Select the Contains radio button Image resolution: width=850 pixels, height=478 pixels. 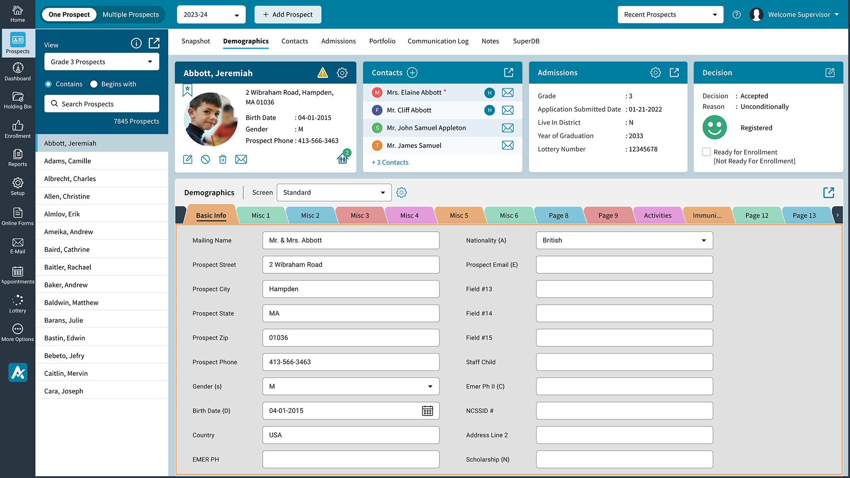[x=48, y=84]
